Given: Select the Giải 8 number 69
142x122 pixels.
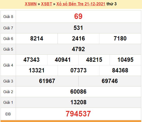Looking at the screenshot, I should (x=78, y=16).
